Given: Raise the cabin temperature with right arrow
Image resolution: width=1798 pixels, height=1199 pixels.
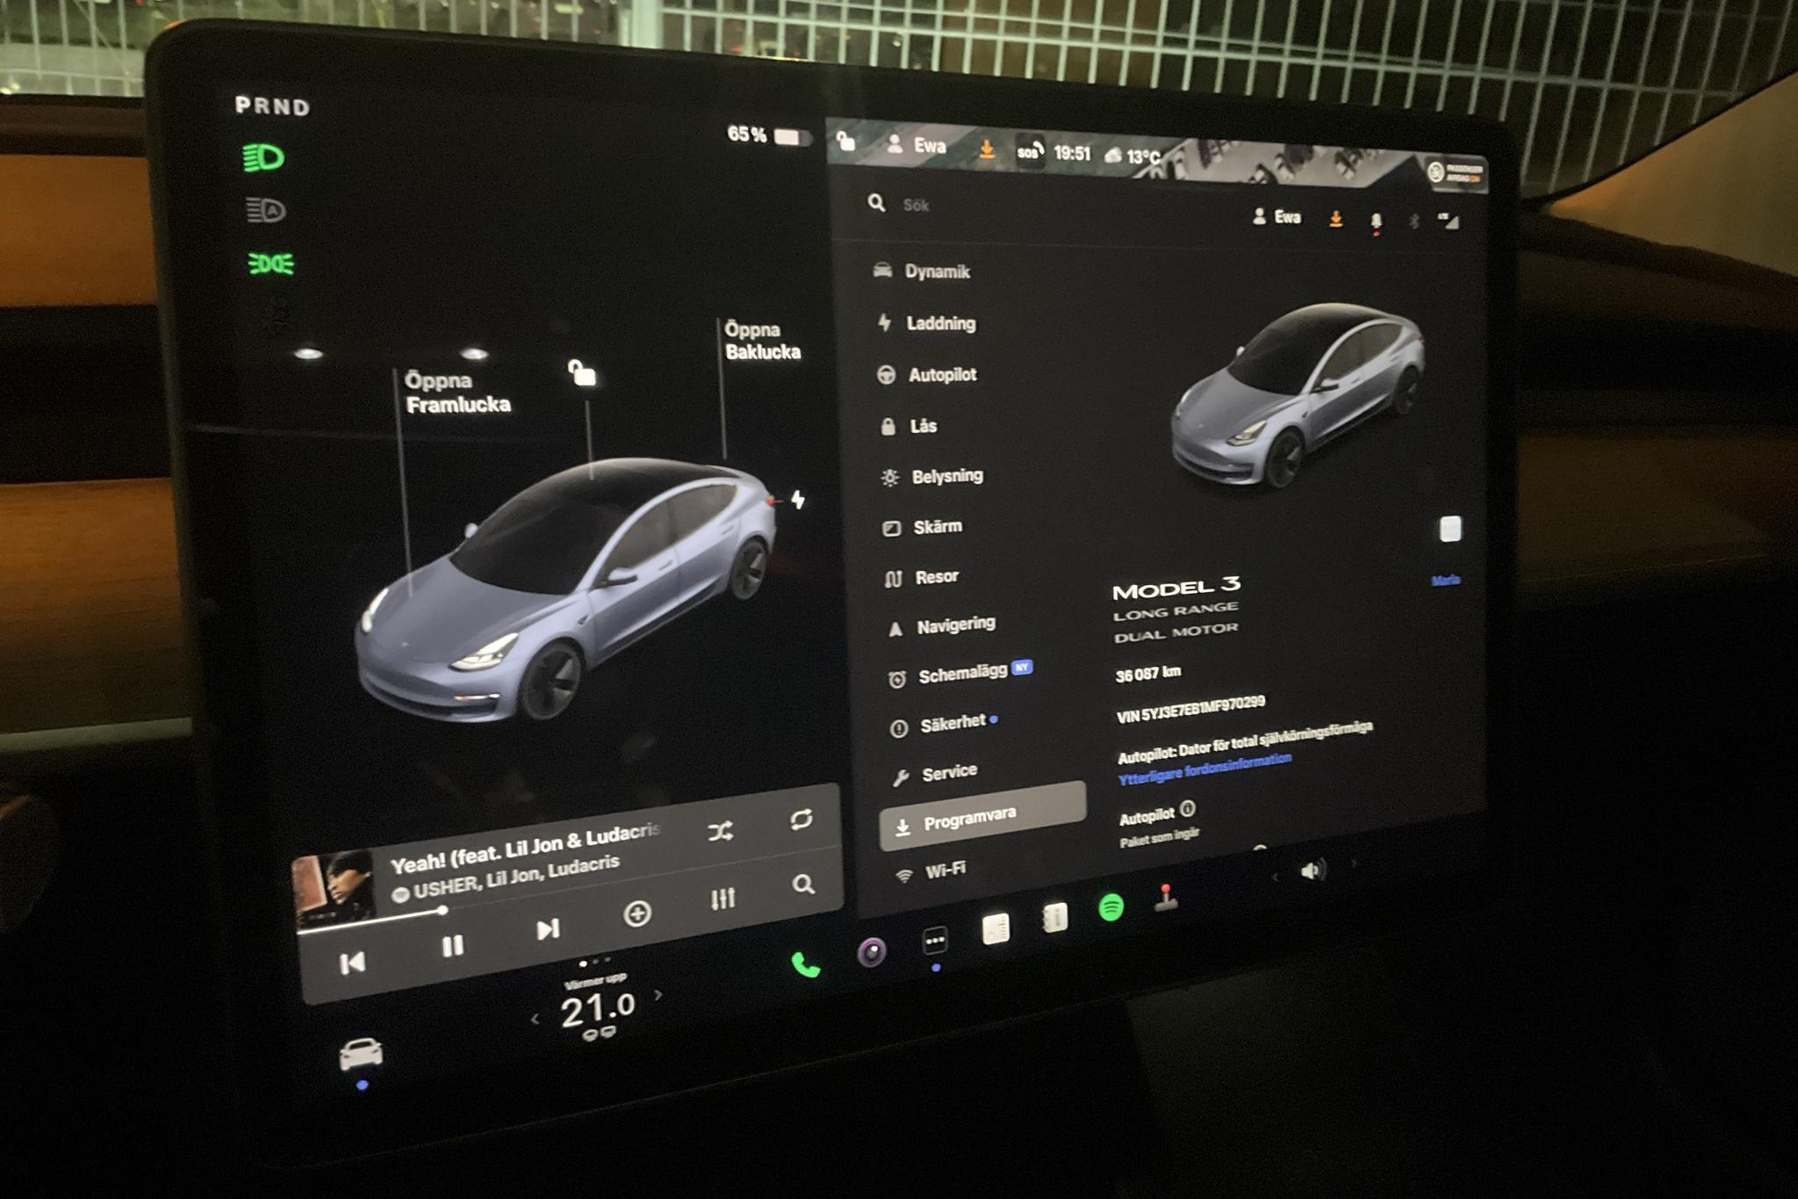Looking at the screenshot, I should (658, 995).
